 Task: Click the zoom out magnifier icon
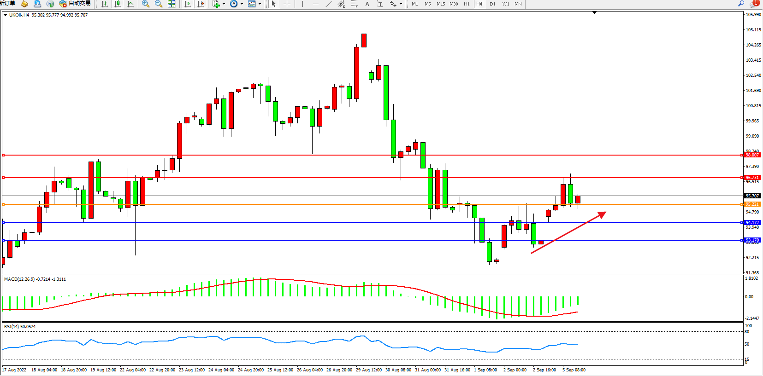pos(159,4)
